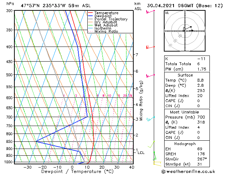Click the surface Temp value '8.8'

200,80
